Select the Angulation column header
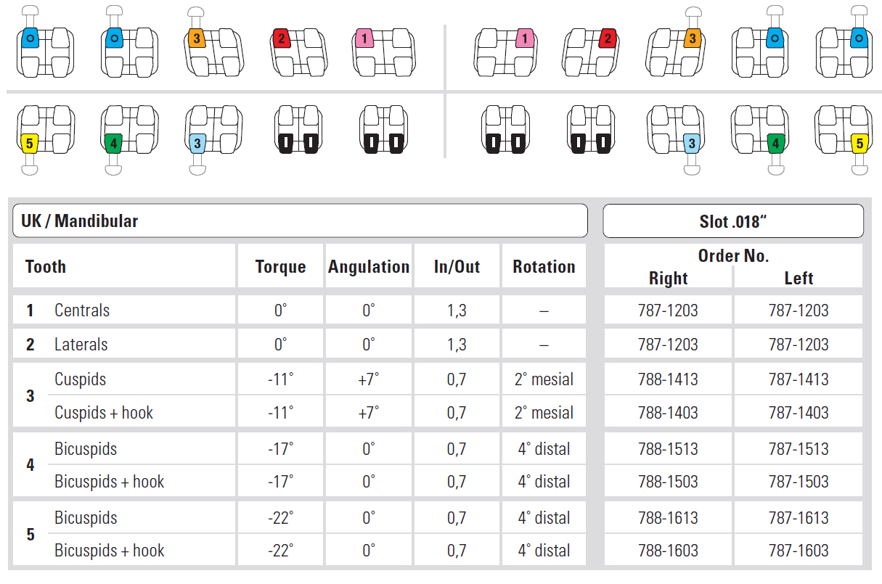 (x=369, y=267)
